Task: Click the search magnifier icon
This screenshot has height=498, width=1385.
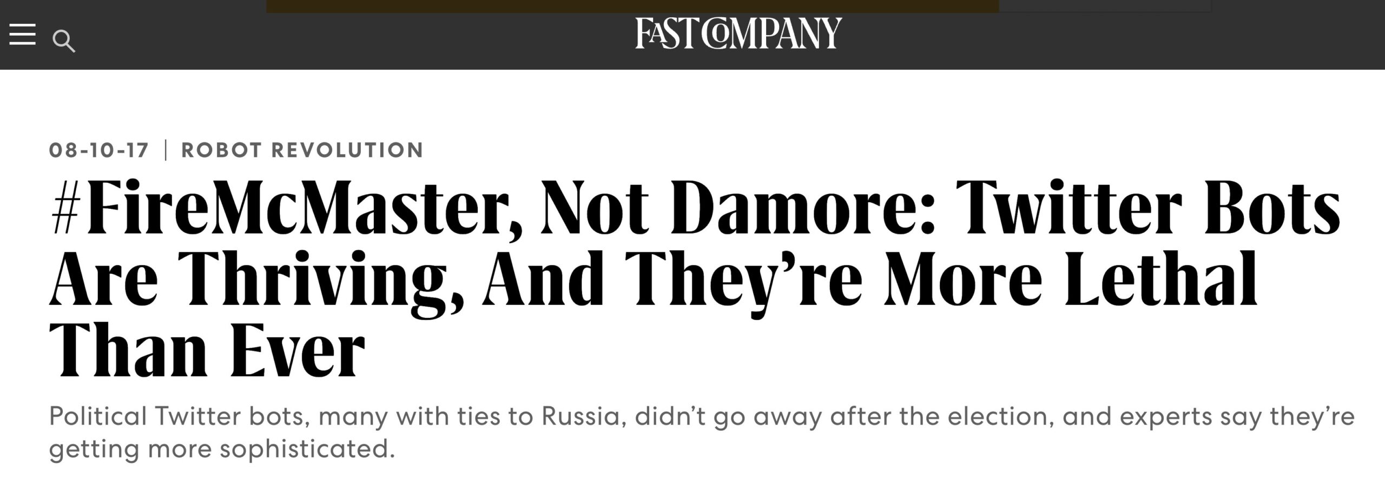Action: [64, 42]
